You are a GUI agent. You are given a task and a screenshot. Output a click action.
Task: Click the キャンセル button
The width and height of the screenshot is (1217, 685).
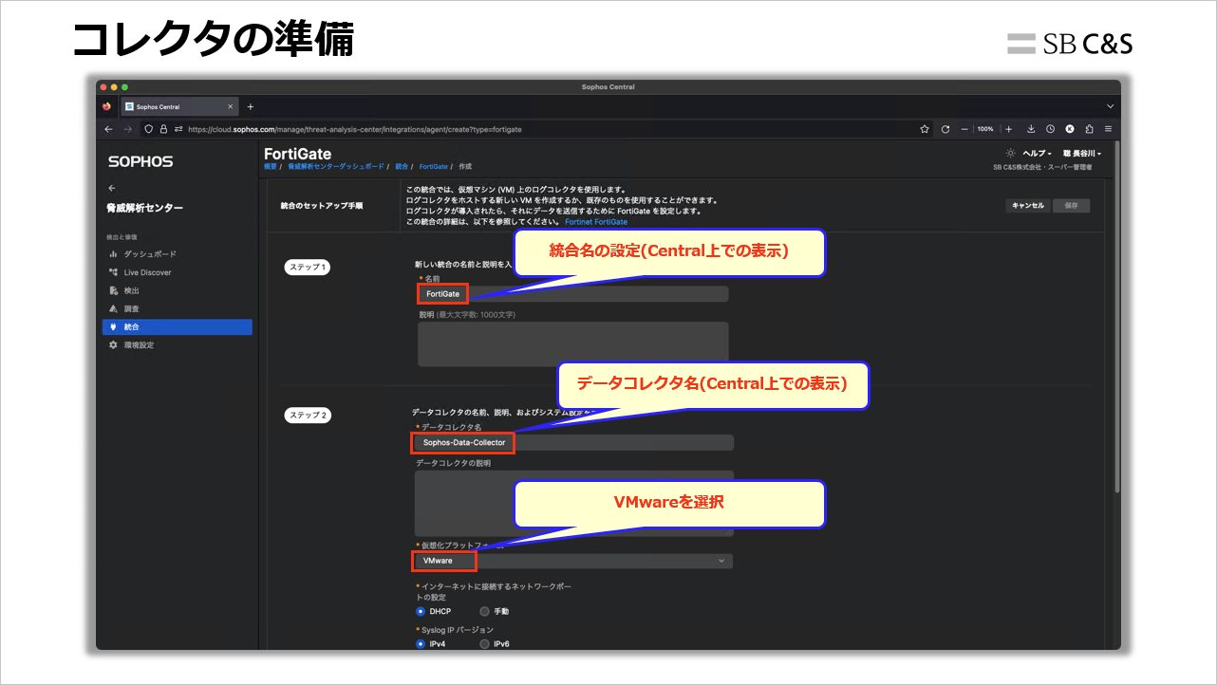tap(1028, 205)
